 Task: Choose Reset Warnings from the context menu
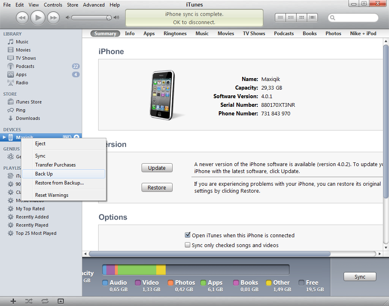64,195
